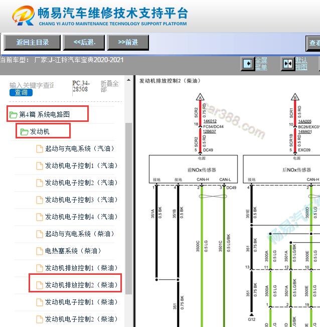The image size is (320, 327).
Task: Open 发动机电子控制2（柴油）page
Action: [81, 319]
